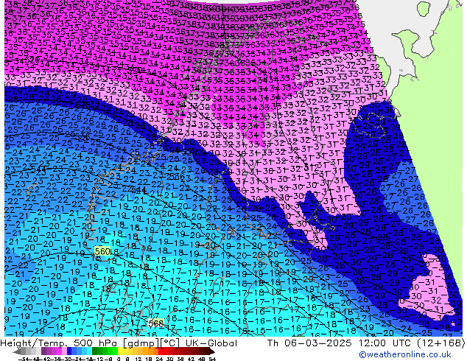Click the -54 value on the legend scale
Viewport: 467px width, 361px height.
pyautogui.click(x=23, y=359)
